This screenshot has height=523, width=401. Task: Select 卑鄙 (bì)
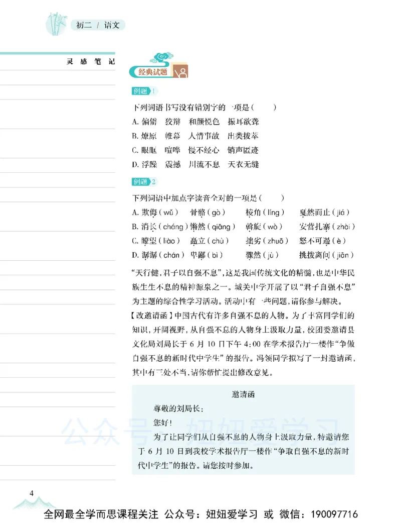click(207, 255)
